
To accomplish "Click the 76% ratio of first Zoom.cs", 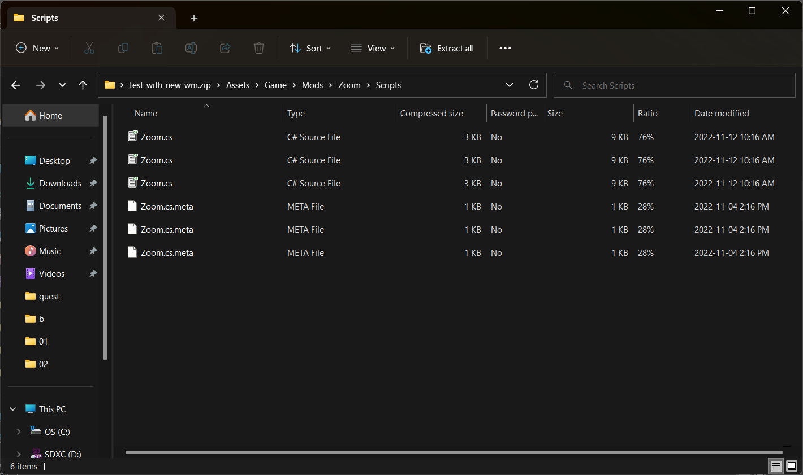I will (646, 137).
